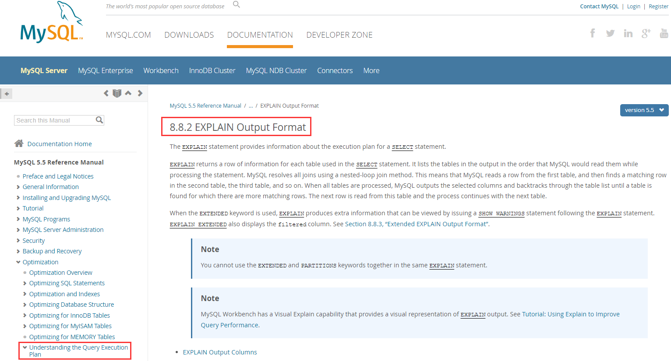Click the manual search magnifier button
The image size is (671, 361).
coord(99,120)
